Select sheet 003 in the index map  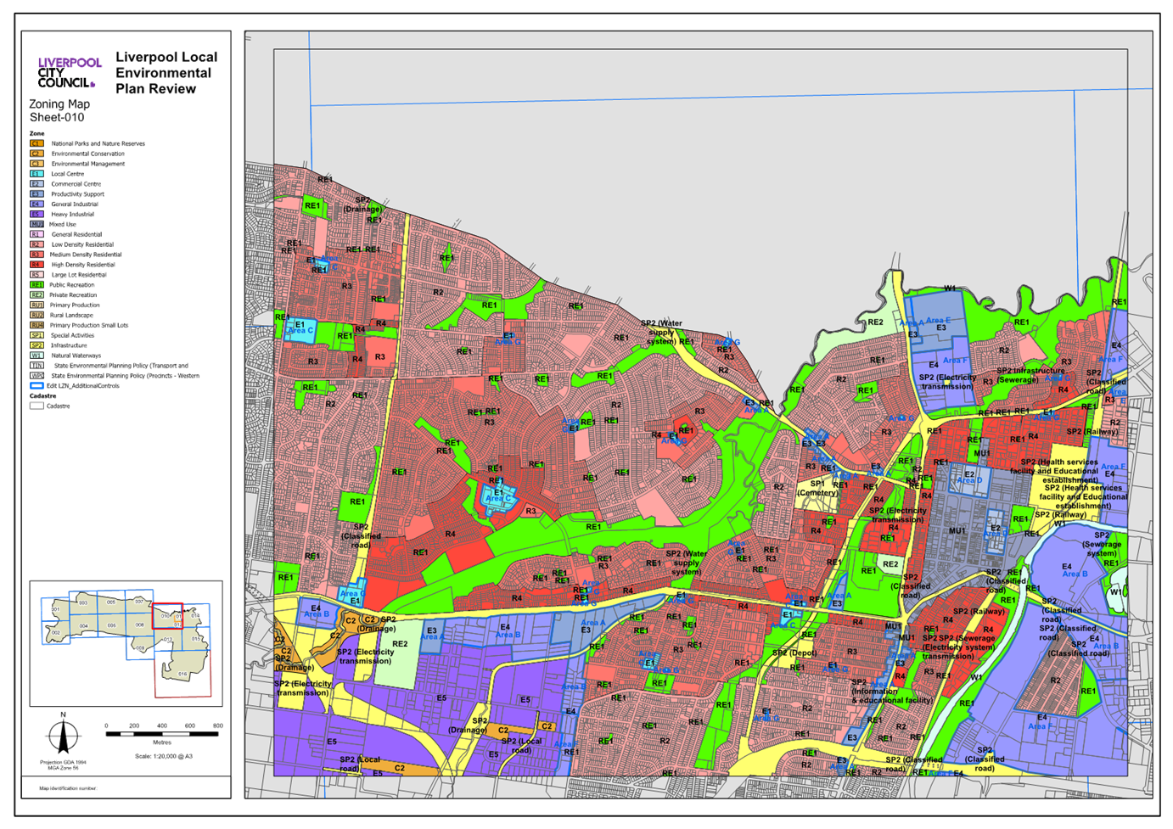[83, 602]
